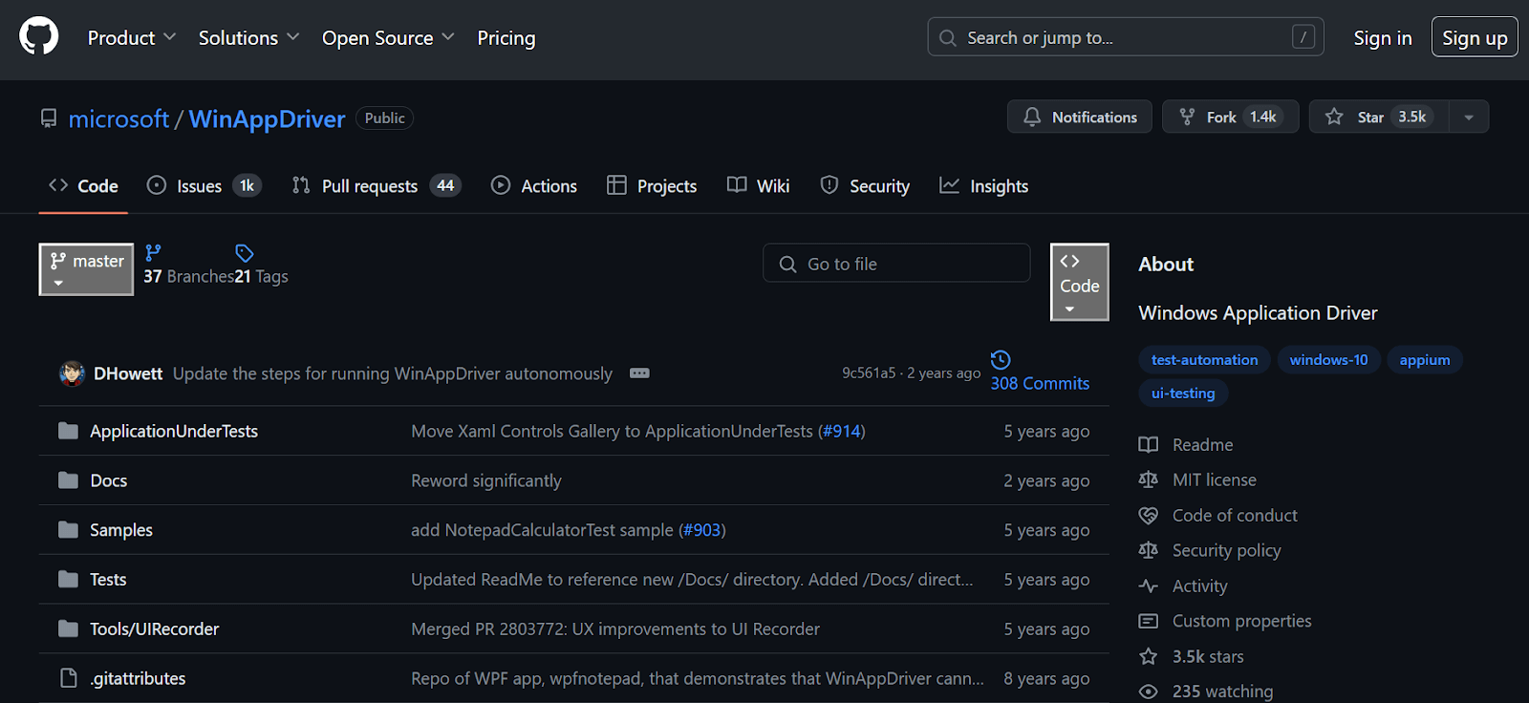This screenshot has height=703, width=1529.
Task: Click the ui-testing topic tag
Action: pyautogui.click(x=1183, y=393)
